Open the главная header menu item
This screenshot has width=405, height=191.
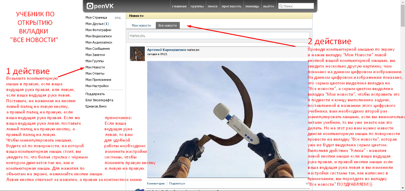click(x=179, y=6)
